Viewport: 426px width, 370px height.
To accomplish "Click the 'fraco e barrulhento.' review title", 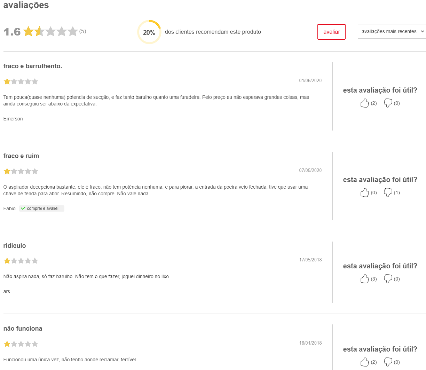I will tap(33, 66).
